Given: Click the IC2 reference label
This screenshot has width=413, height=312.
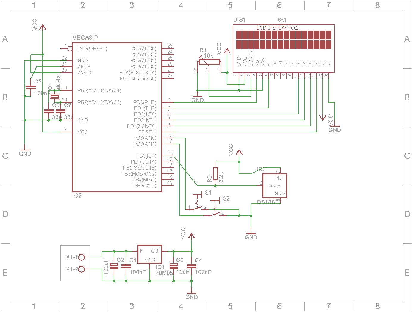Looking at the screenshot, I should (x=77, y=195).
